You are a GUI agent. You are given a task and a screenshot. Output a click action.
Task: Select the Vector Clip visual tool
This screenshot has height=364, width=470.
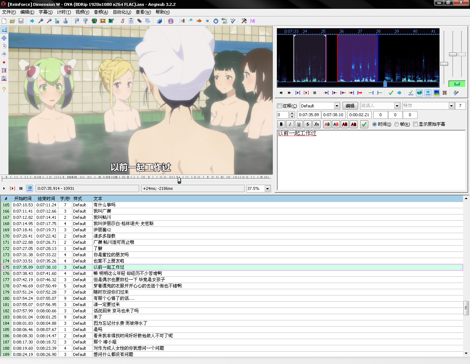[x=4, y=78]
